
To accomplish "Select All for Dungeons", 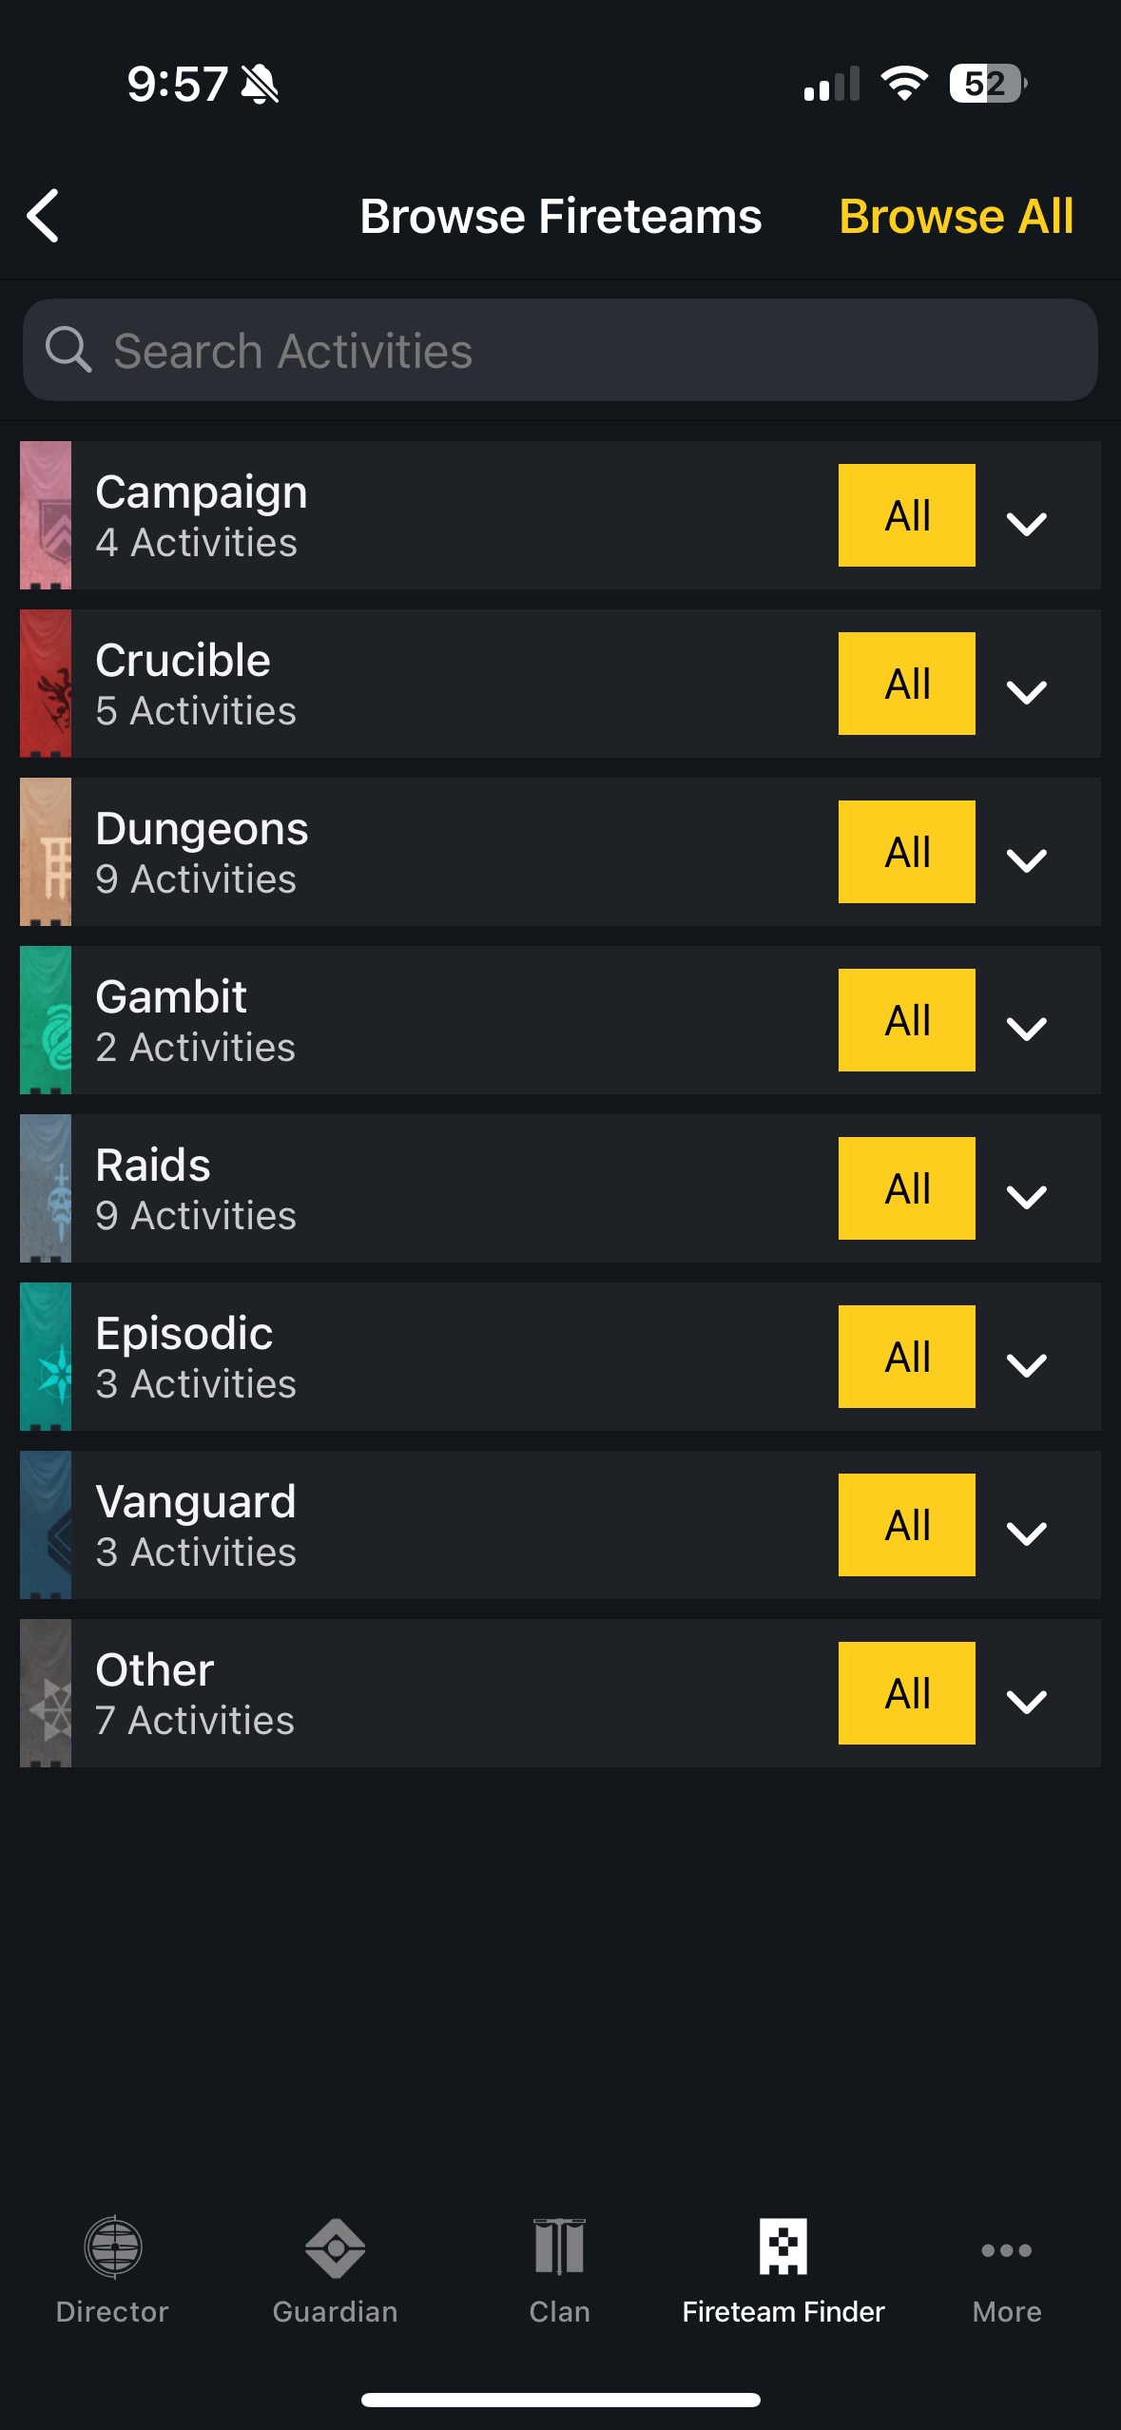I will [x=906, y=852].
